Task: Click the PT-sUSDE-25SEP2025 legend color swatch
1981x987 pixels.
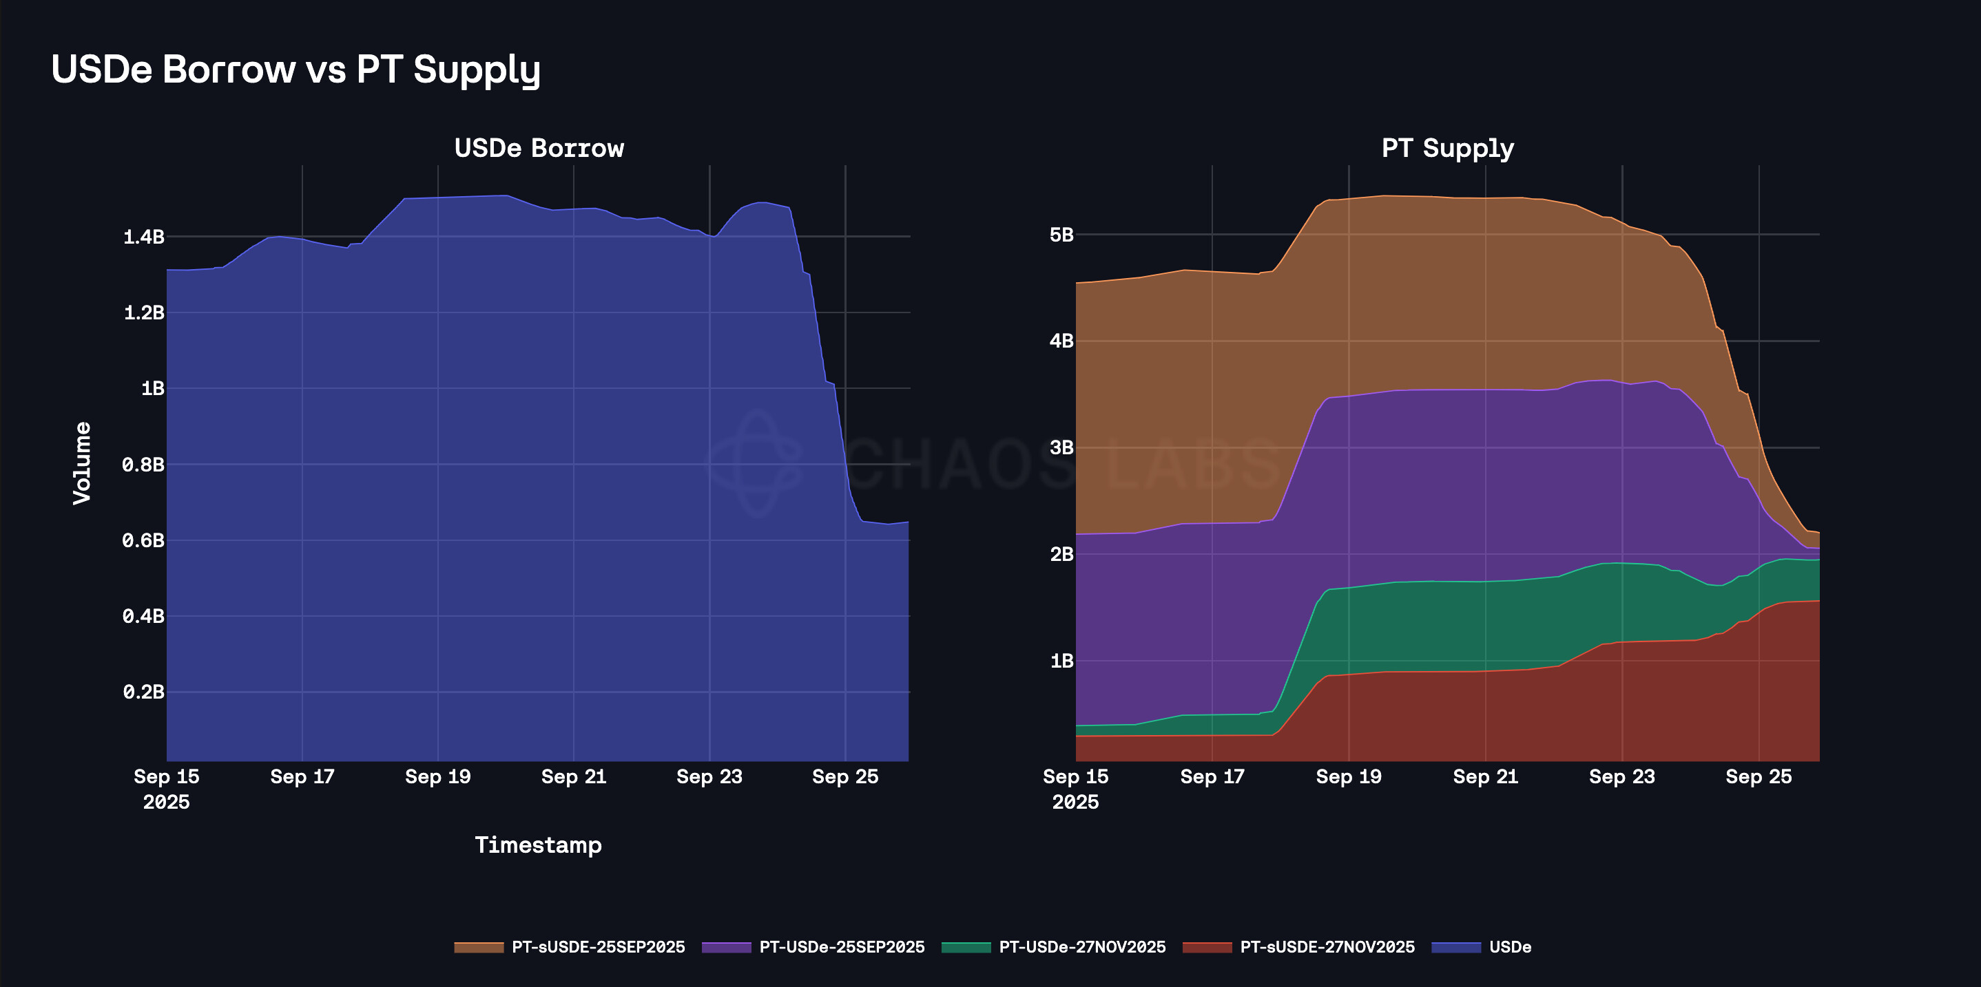Action: click(x=478, y=947)
